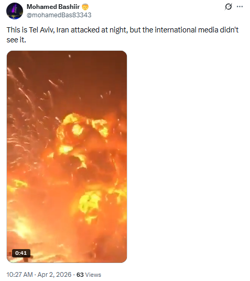
Task: Click the words 'see it.' in the tweet
Action: [16, 40]
